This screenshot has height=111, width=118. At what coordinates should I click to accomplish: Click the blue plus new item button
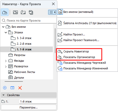coord(5,88)
